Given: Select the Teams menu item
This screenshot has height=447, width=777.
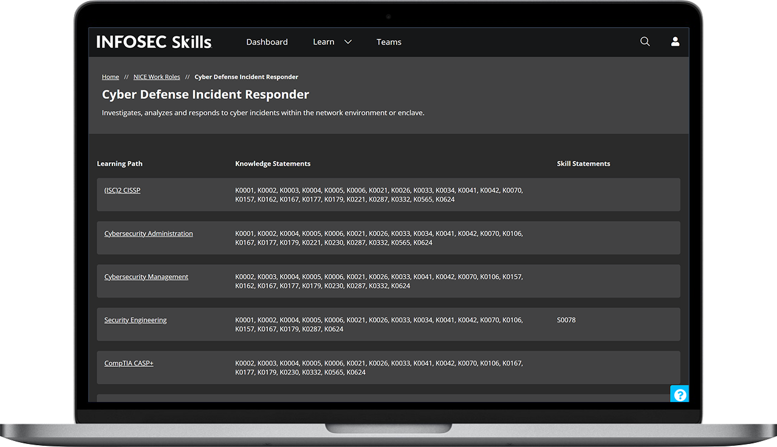Looking at the screenshot, I should click(389, 41).
